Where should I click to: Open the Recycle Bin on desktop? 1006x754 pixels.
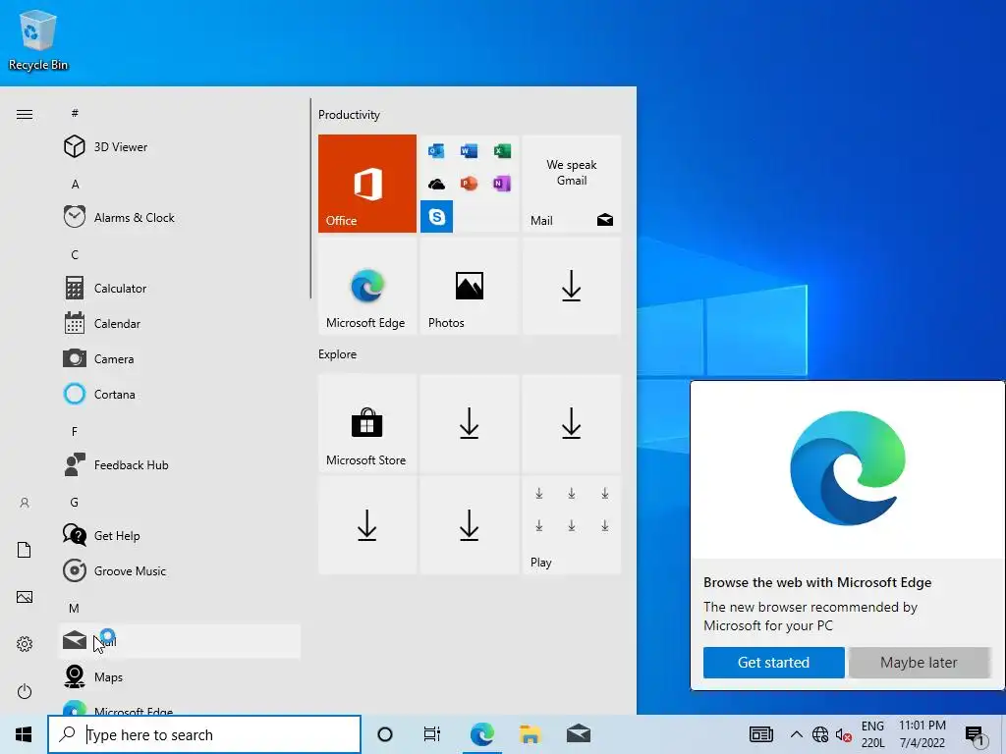tap(38, 39)
